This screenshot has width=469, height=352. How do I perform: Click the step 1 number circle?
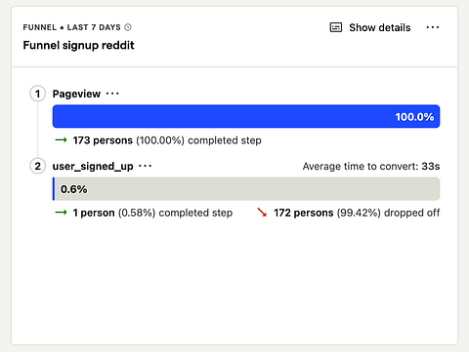pos(38,94)
